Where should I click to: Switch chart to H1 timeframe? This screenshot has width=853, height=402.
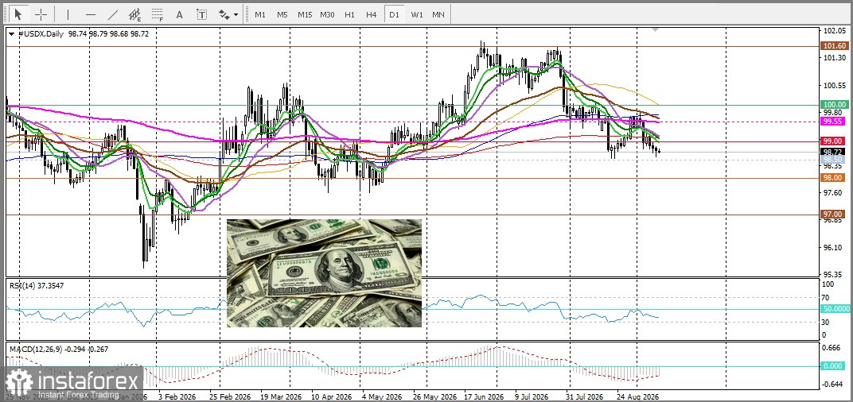(x=350, y=14)
